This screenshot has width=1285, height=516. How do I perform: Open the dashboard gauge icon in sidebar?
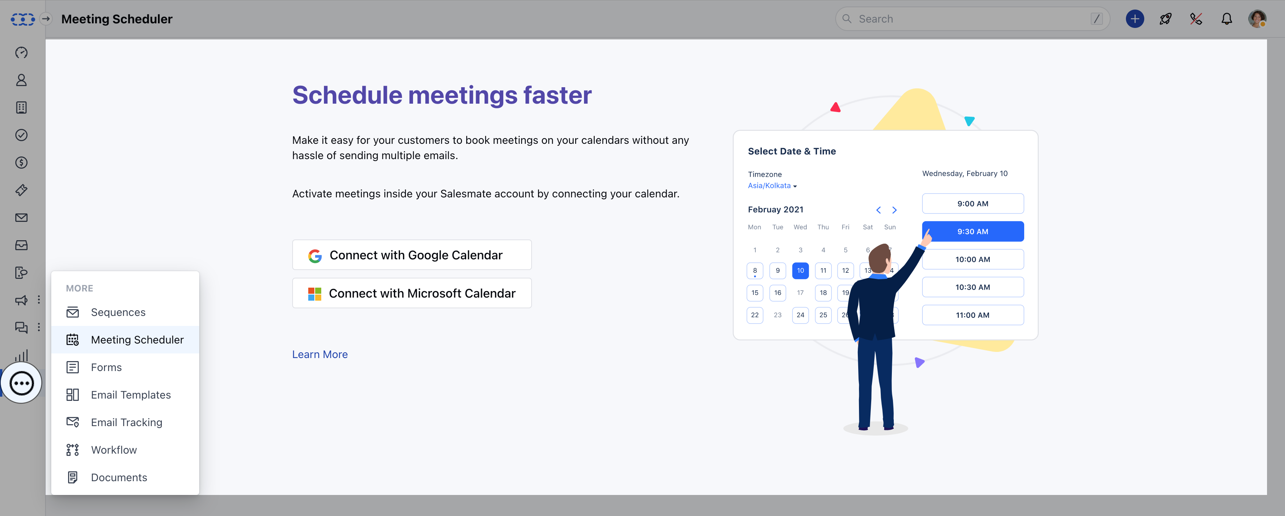click(21, 53)
